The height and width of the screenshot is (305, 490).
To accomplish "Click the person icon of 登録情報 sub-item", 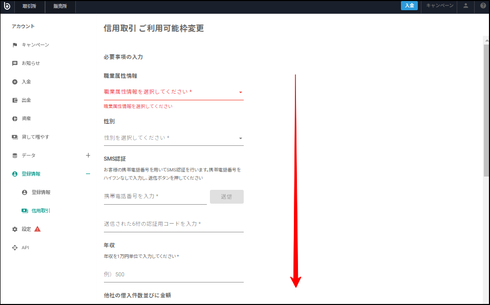I will 25,192.
